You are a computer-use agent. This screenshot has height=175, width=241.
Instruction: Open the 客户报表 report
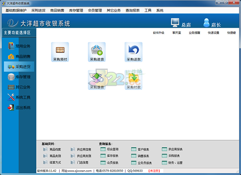140,149
